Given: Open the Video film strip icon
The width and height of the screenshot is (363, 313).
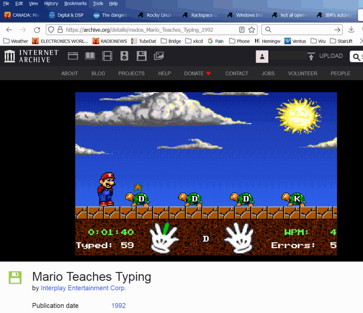Looking at the screenshot, I should [107, 56].
